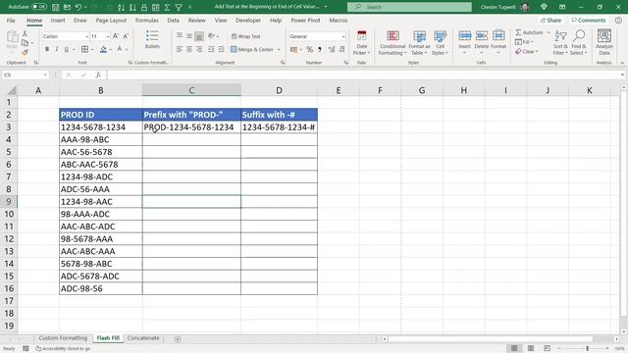Toggle Underline formatting

(67, 49)
